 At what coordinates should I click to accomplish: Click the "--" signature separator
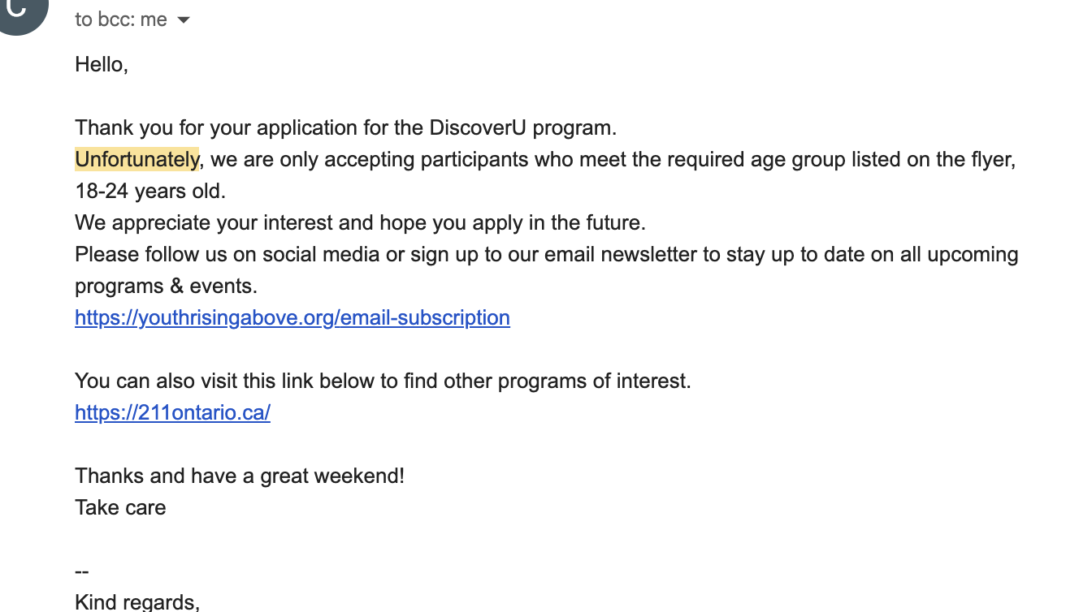[81, 571]
